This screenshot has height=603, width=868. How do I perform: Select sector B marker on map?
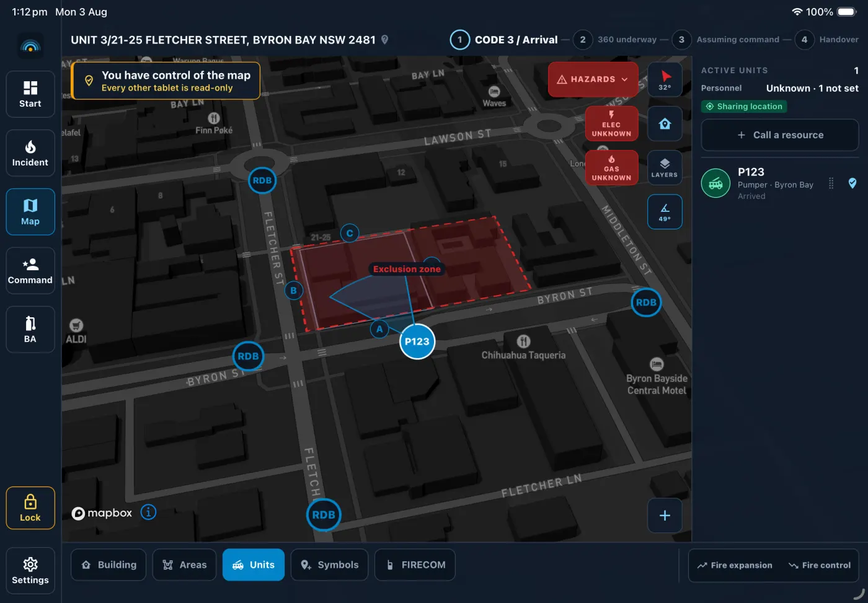pyautogui.click(x=294, y=291)
